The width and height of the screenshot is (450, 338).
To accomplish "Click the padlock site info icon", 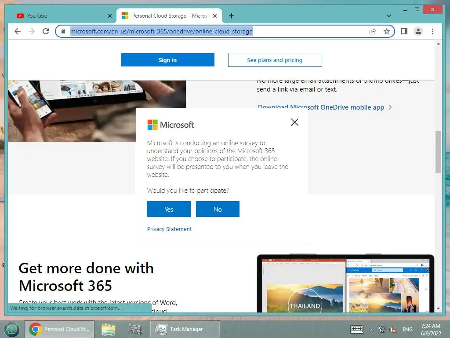I will 63,31.
